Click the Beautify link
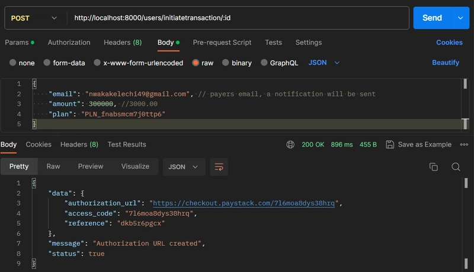The height and width of the screenshot is (272, 474). click(445, 63)
